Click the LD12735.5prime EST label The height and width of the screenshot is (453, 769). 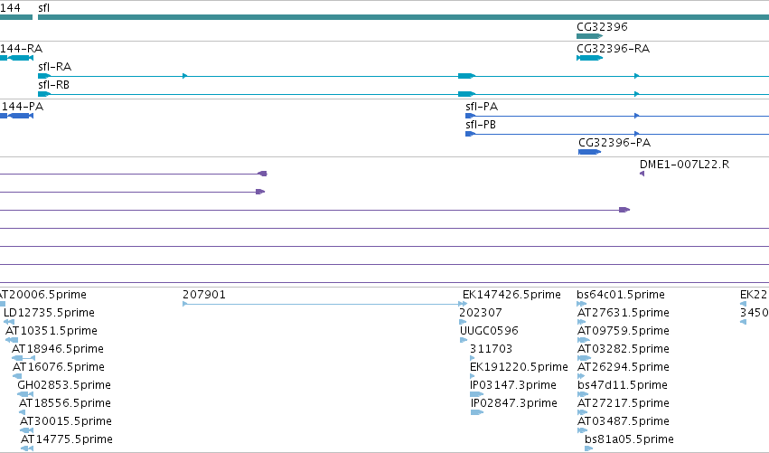pos(49,313)
